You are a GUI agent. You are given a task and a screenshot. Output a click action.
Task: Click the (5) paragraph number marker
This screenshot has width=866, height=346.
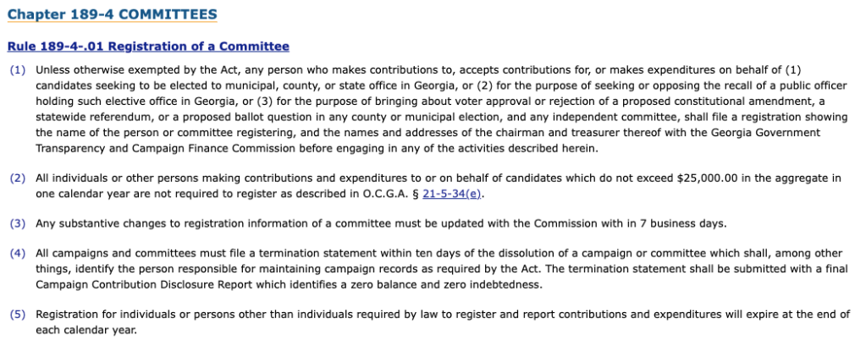(18, 315)
